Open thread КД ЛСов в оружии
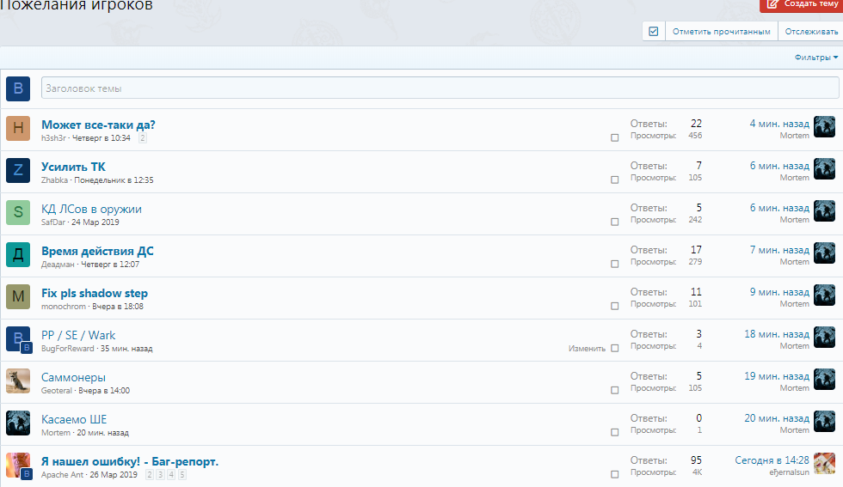Screen dimensions: 843x487 click(91, 209)
